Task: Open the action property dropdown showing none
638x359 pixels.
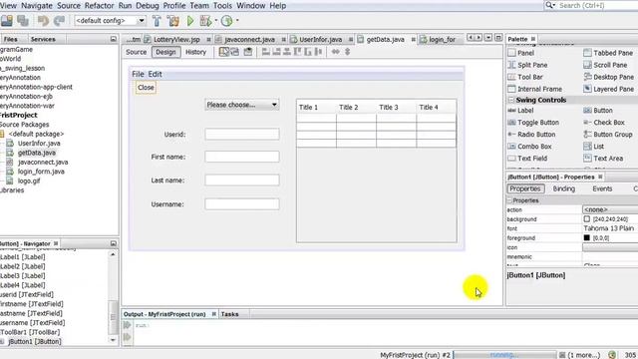Action: click(610, 209)
